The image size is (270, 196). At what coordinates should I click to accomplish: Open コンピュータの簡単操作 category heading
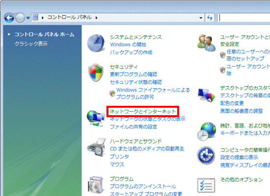245,150
